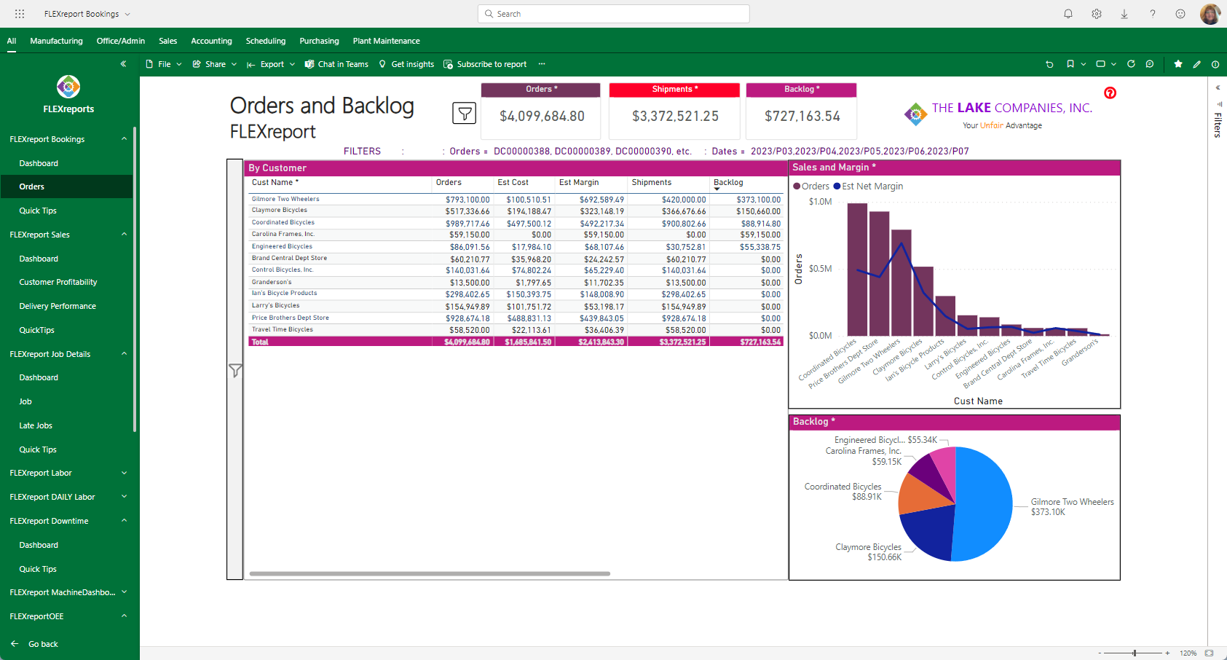Click the Est Net Margin legend item
1227x660 pixels.
coord(868,186)
